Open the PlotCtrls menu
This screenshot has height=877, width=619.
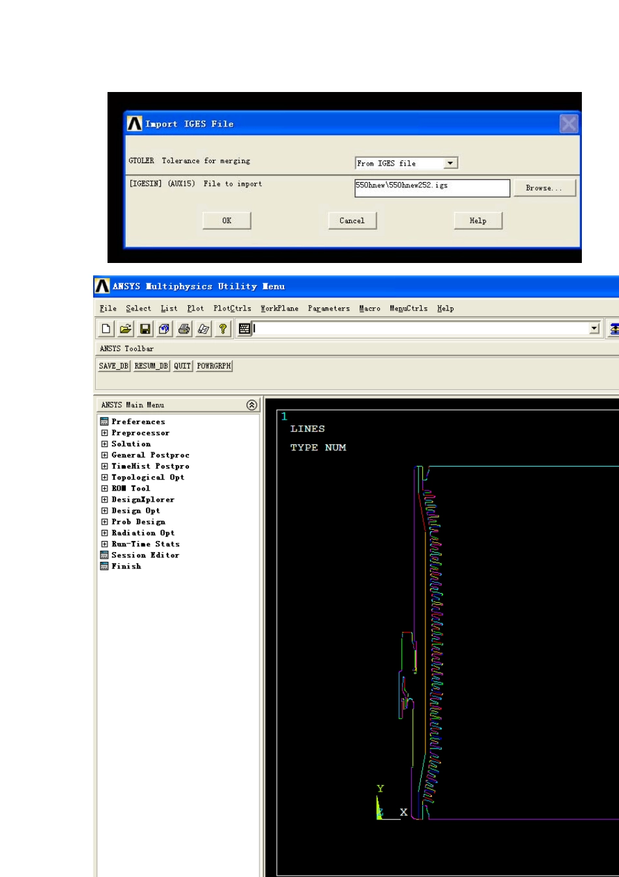click(232, 308)
